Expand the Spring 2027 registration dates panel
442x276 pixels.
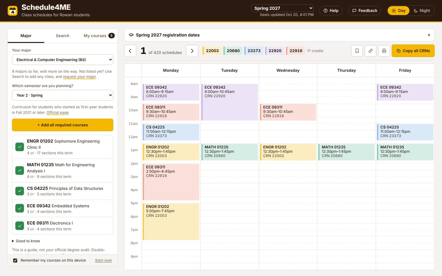click(x=279, y=35)
